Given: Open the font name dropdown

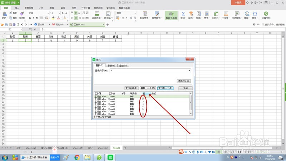Looking at the screenshot, I should 49,13.
